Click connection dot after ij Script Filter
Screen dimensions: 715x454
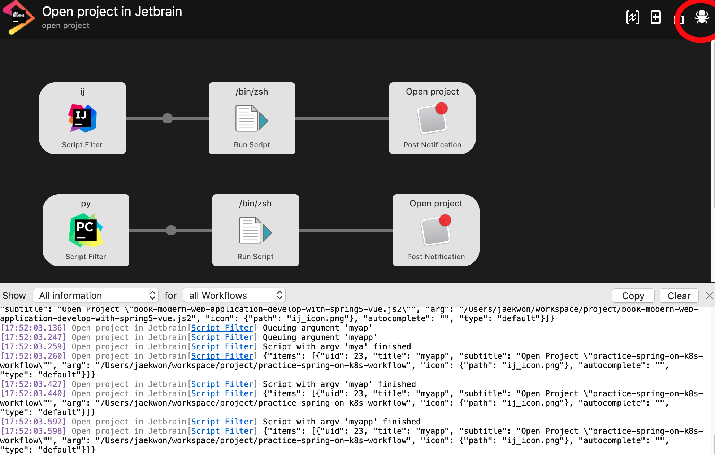(x=168, y=118)
